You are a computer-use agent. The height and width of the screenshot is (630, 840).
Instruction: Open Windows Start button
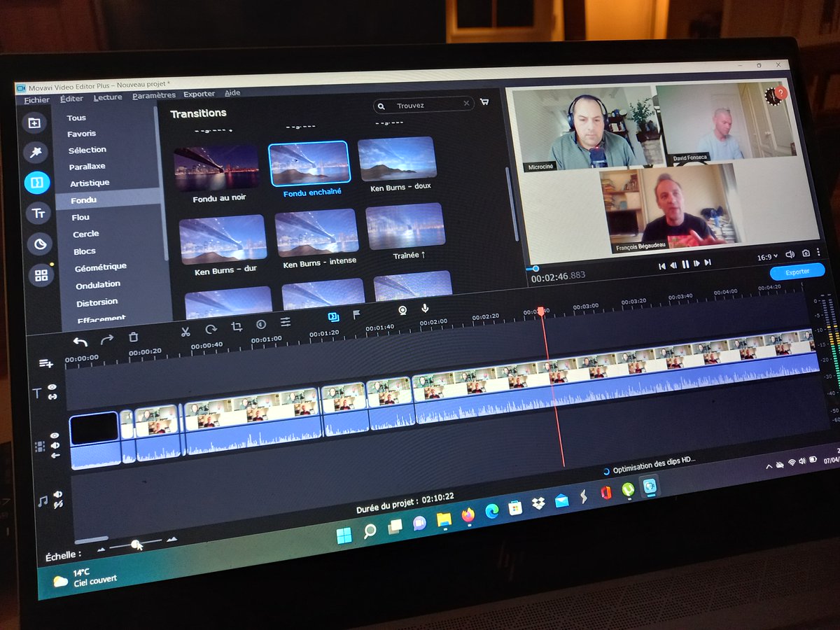344,535
